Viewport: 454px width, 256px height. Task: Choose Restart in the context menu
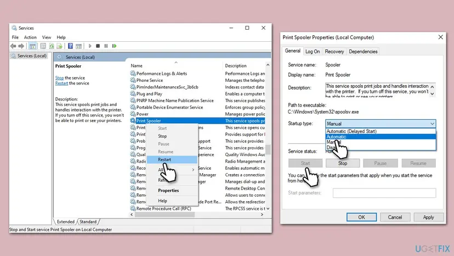pos(172,159)
